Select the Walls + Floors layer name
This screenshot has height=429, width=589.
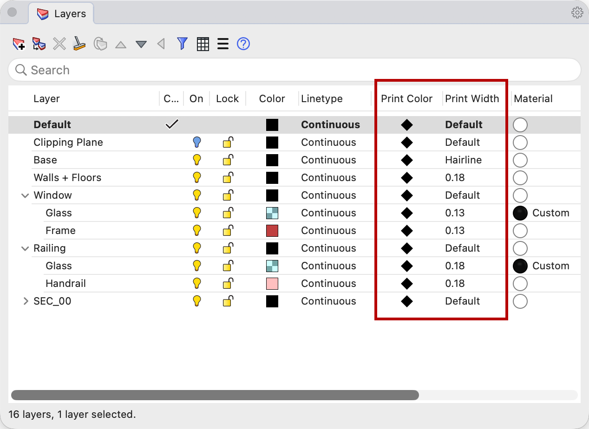[67, 178]
